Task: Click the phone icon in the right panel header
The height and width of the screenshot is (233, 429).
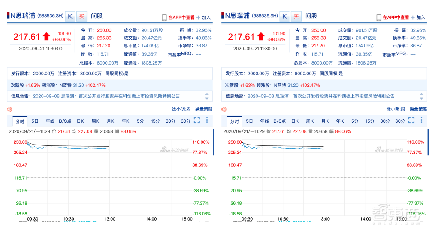Action: click(379, 18)
